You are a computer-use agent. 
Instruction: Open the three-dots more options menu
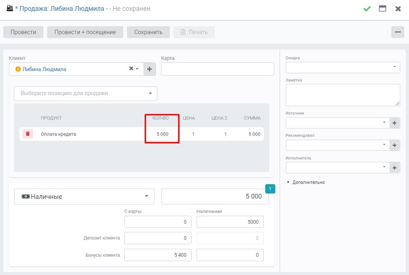click(398, 32)
